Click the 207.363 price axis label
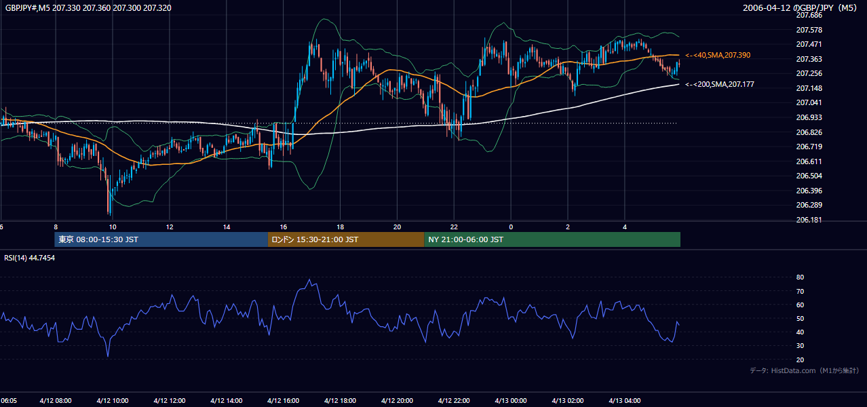 click(x=809, y=59)
